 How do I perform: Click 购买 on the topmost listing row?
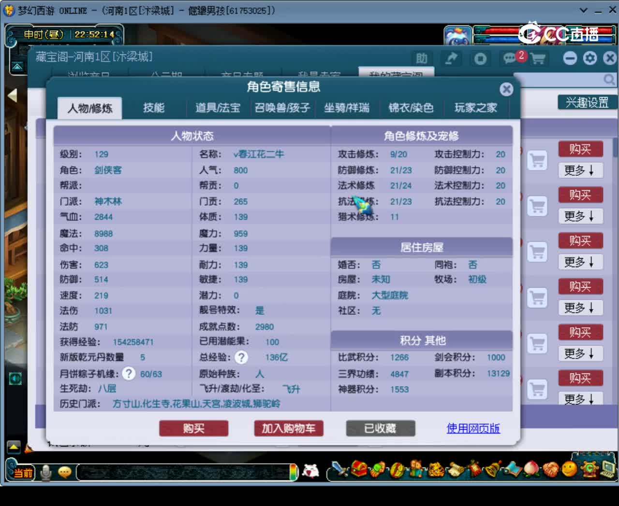pyautogui.click(x=580, y=149)
